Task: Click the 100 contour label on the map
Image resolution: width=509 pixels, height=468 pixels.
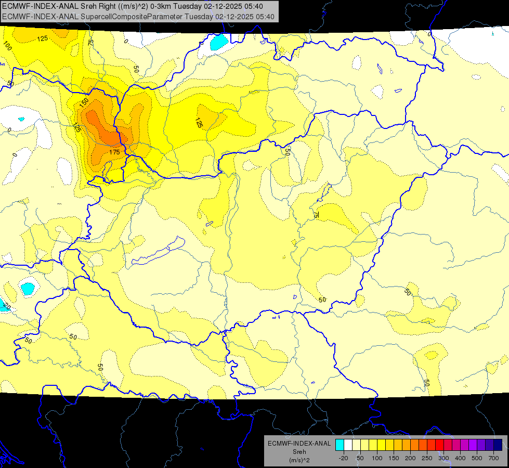Action: (7, 46)
